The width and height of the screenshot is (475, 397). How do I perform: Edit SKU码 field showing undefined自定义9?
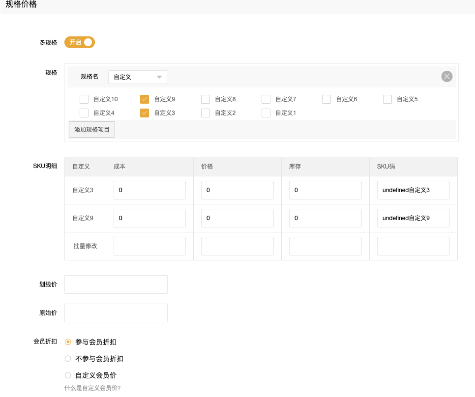413,218
